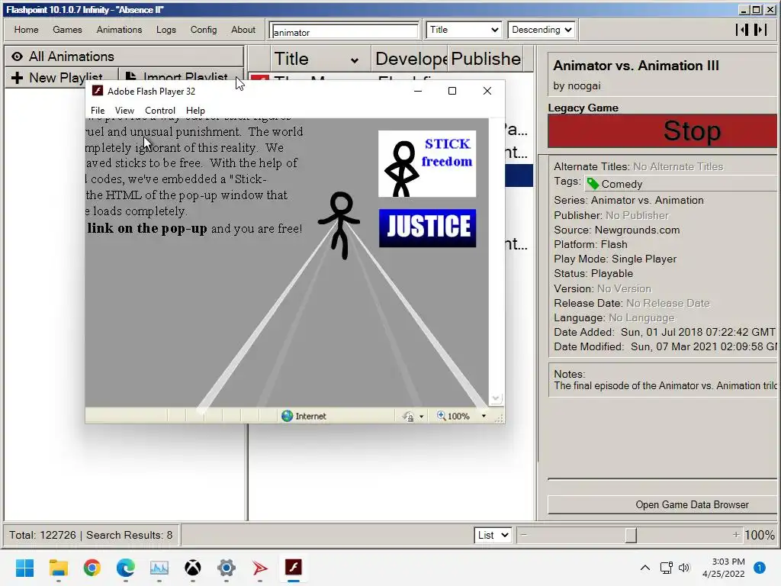The height and width of the screenshot is (586, 781).
Task: Click the volume speaker icon in tray
Action: tap(684, 568)
